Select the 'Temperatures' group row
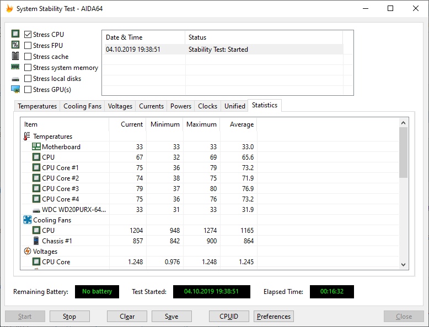The width and height of the screenshot is (429, 327). (x=52, y=137)
